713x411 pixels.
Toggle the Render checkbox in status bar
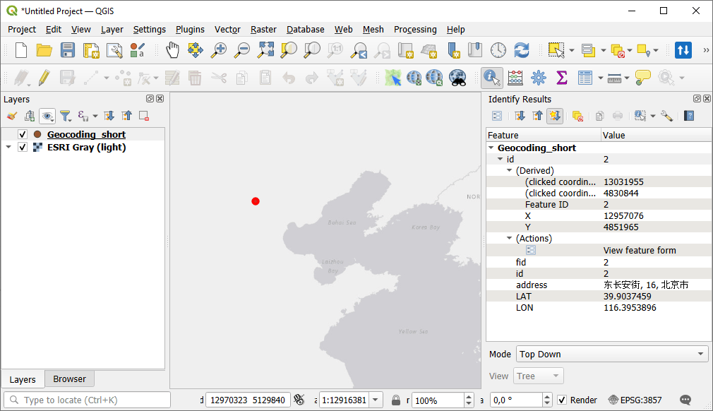pos(562,400)
